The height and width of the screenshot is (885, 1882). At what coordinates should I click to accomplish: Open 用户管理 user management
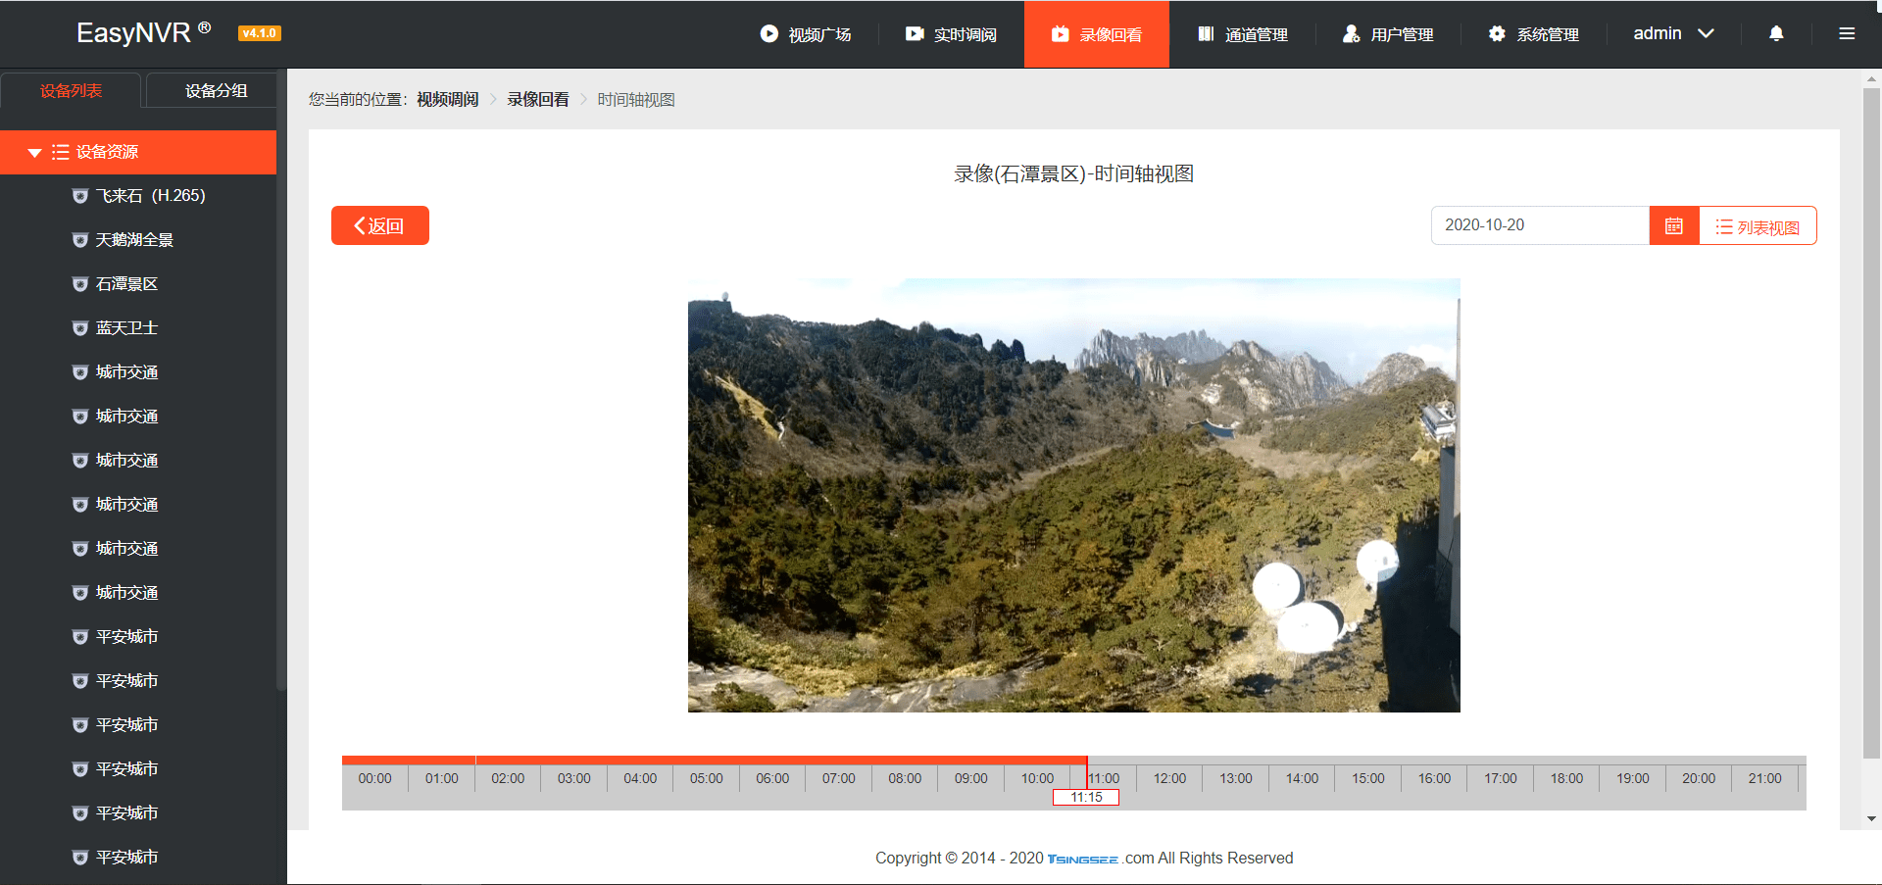tap(1387, 33)
